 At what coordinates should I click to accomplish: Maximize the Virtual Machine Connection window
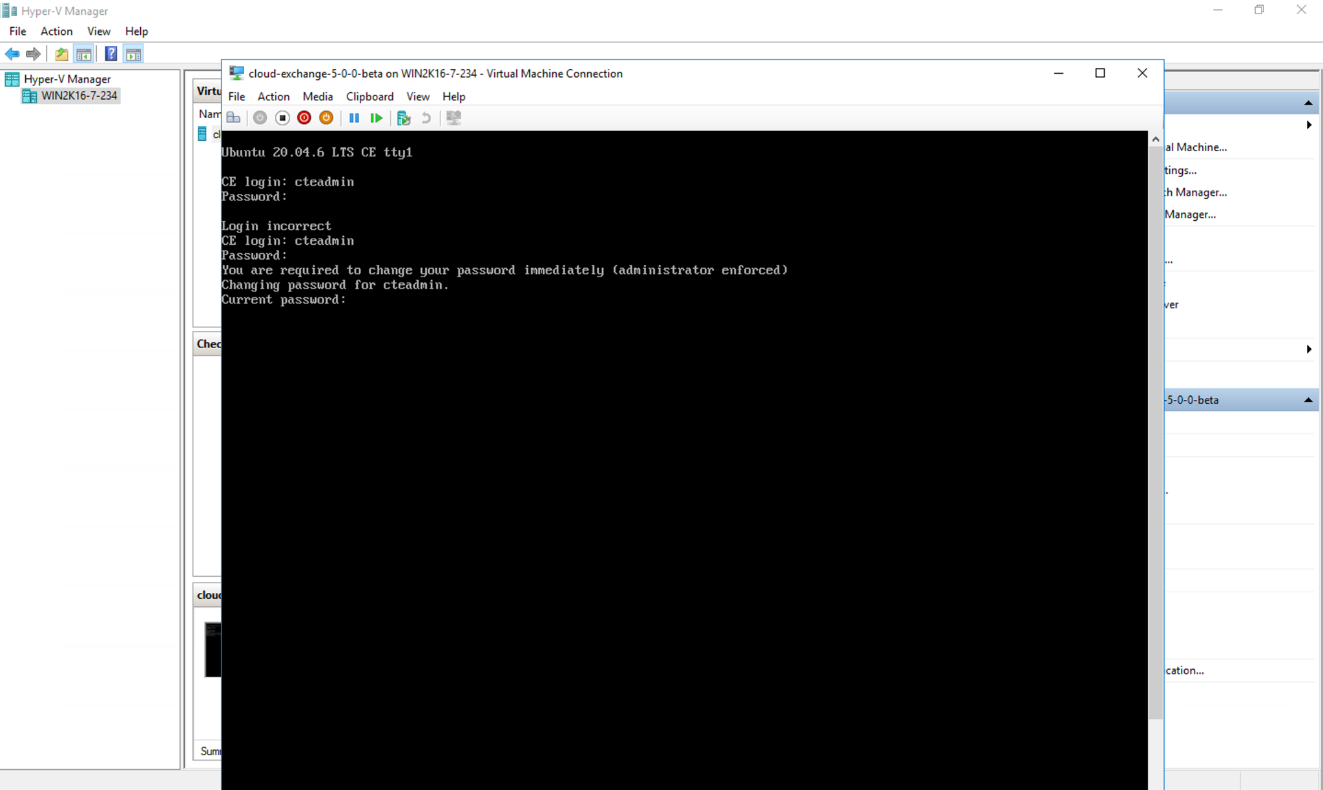pyautogui.click(x=1100, y=73)
